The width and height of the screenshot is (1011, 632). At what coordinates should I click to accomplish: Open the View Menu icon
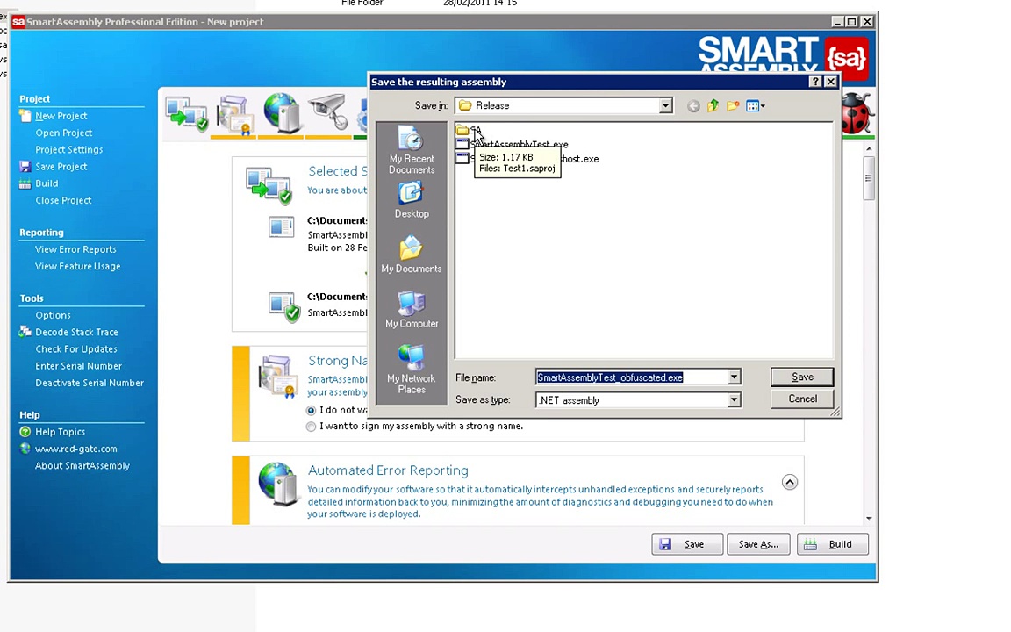[755, 106]
